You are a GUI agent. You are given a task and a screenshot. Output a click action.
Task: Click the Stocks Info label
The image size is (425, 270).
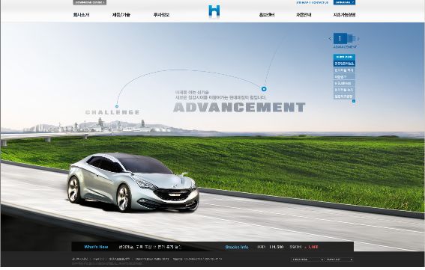click(x=237, y=247)
